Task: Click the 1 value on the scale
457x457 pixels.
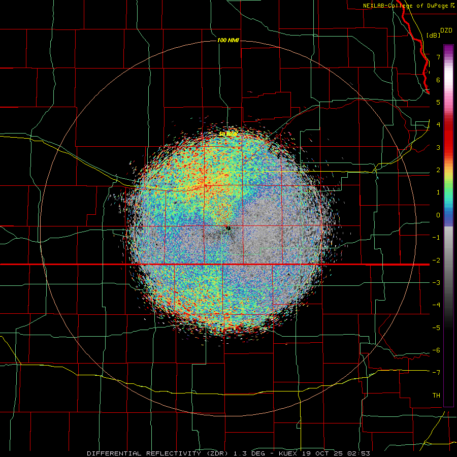Action: (x=438, y=192)
